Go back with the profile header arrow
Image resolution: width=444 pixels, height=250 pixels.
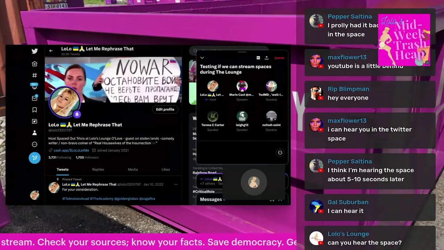click(51, 51)
